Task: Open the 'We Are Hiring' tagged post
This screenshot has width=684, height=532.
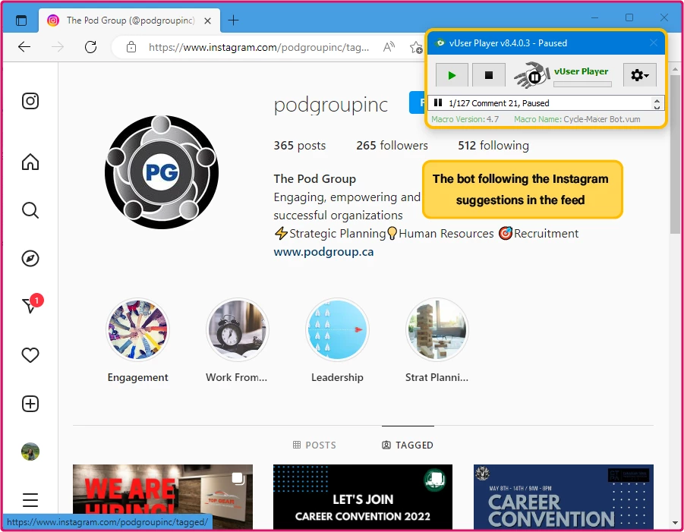Action: click(162, 497)
